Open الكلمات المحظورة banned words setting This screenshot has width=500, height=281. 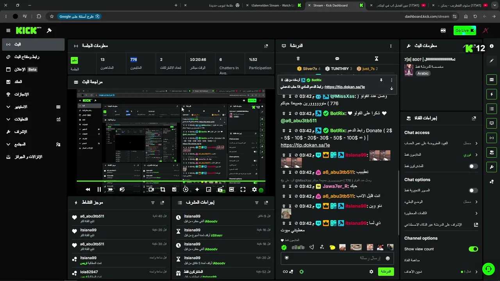pos(440,213)
